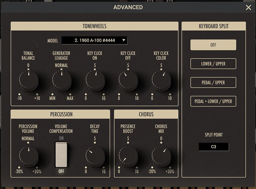Click the Presence Boost knob

click(x=128, y=156)
